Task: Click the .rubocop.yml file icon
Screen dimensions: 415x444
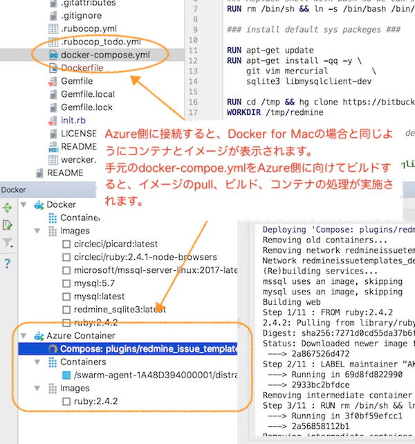Action: pyautogui.click(x=53, y=28)
